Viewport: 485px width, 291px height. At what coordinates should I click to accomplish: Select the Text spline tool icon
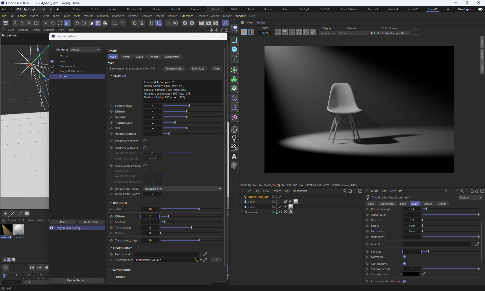234,59
